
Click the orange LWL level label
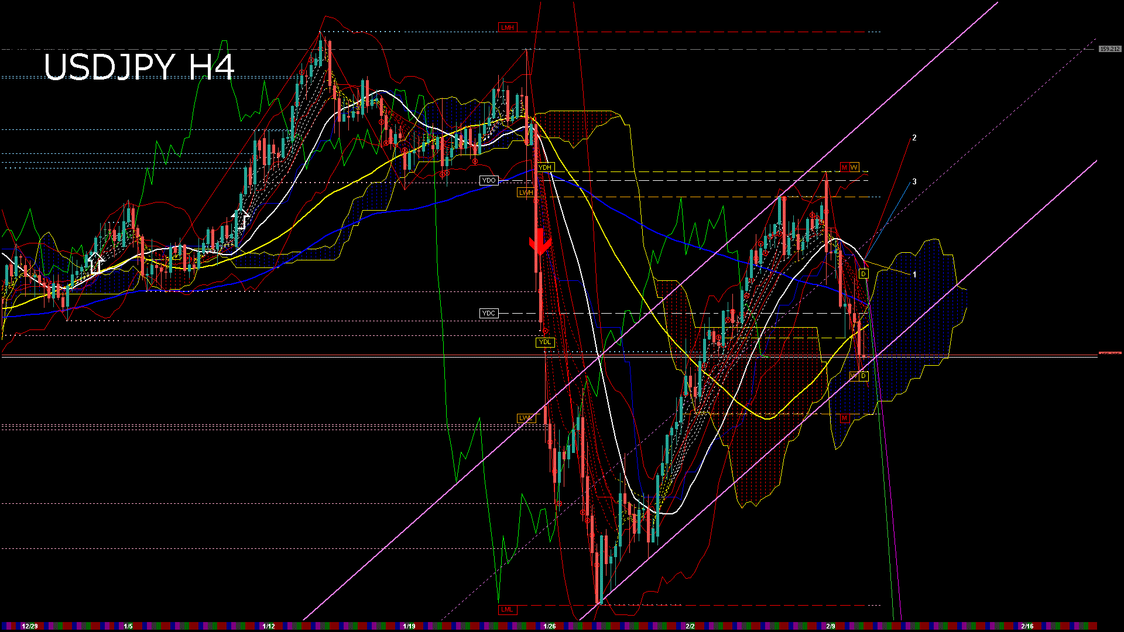pos(526,418)
